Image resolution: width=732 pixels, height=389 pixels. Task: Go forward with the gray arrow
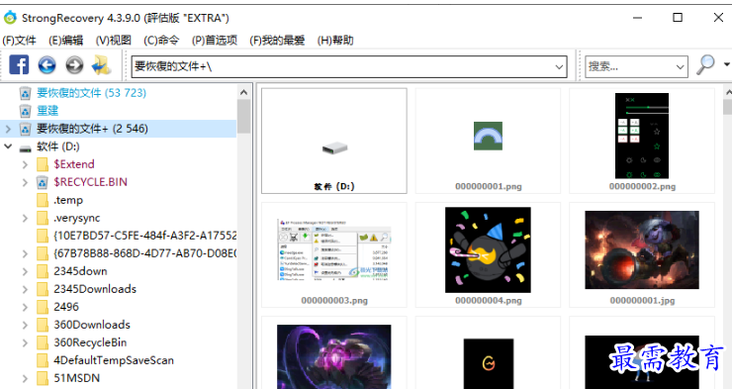(x=74, y=65)
